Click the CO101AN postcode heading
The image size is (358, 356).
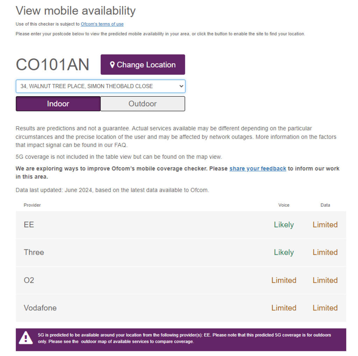[x=52, y=65]
